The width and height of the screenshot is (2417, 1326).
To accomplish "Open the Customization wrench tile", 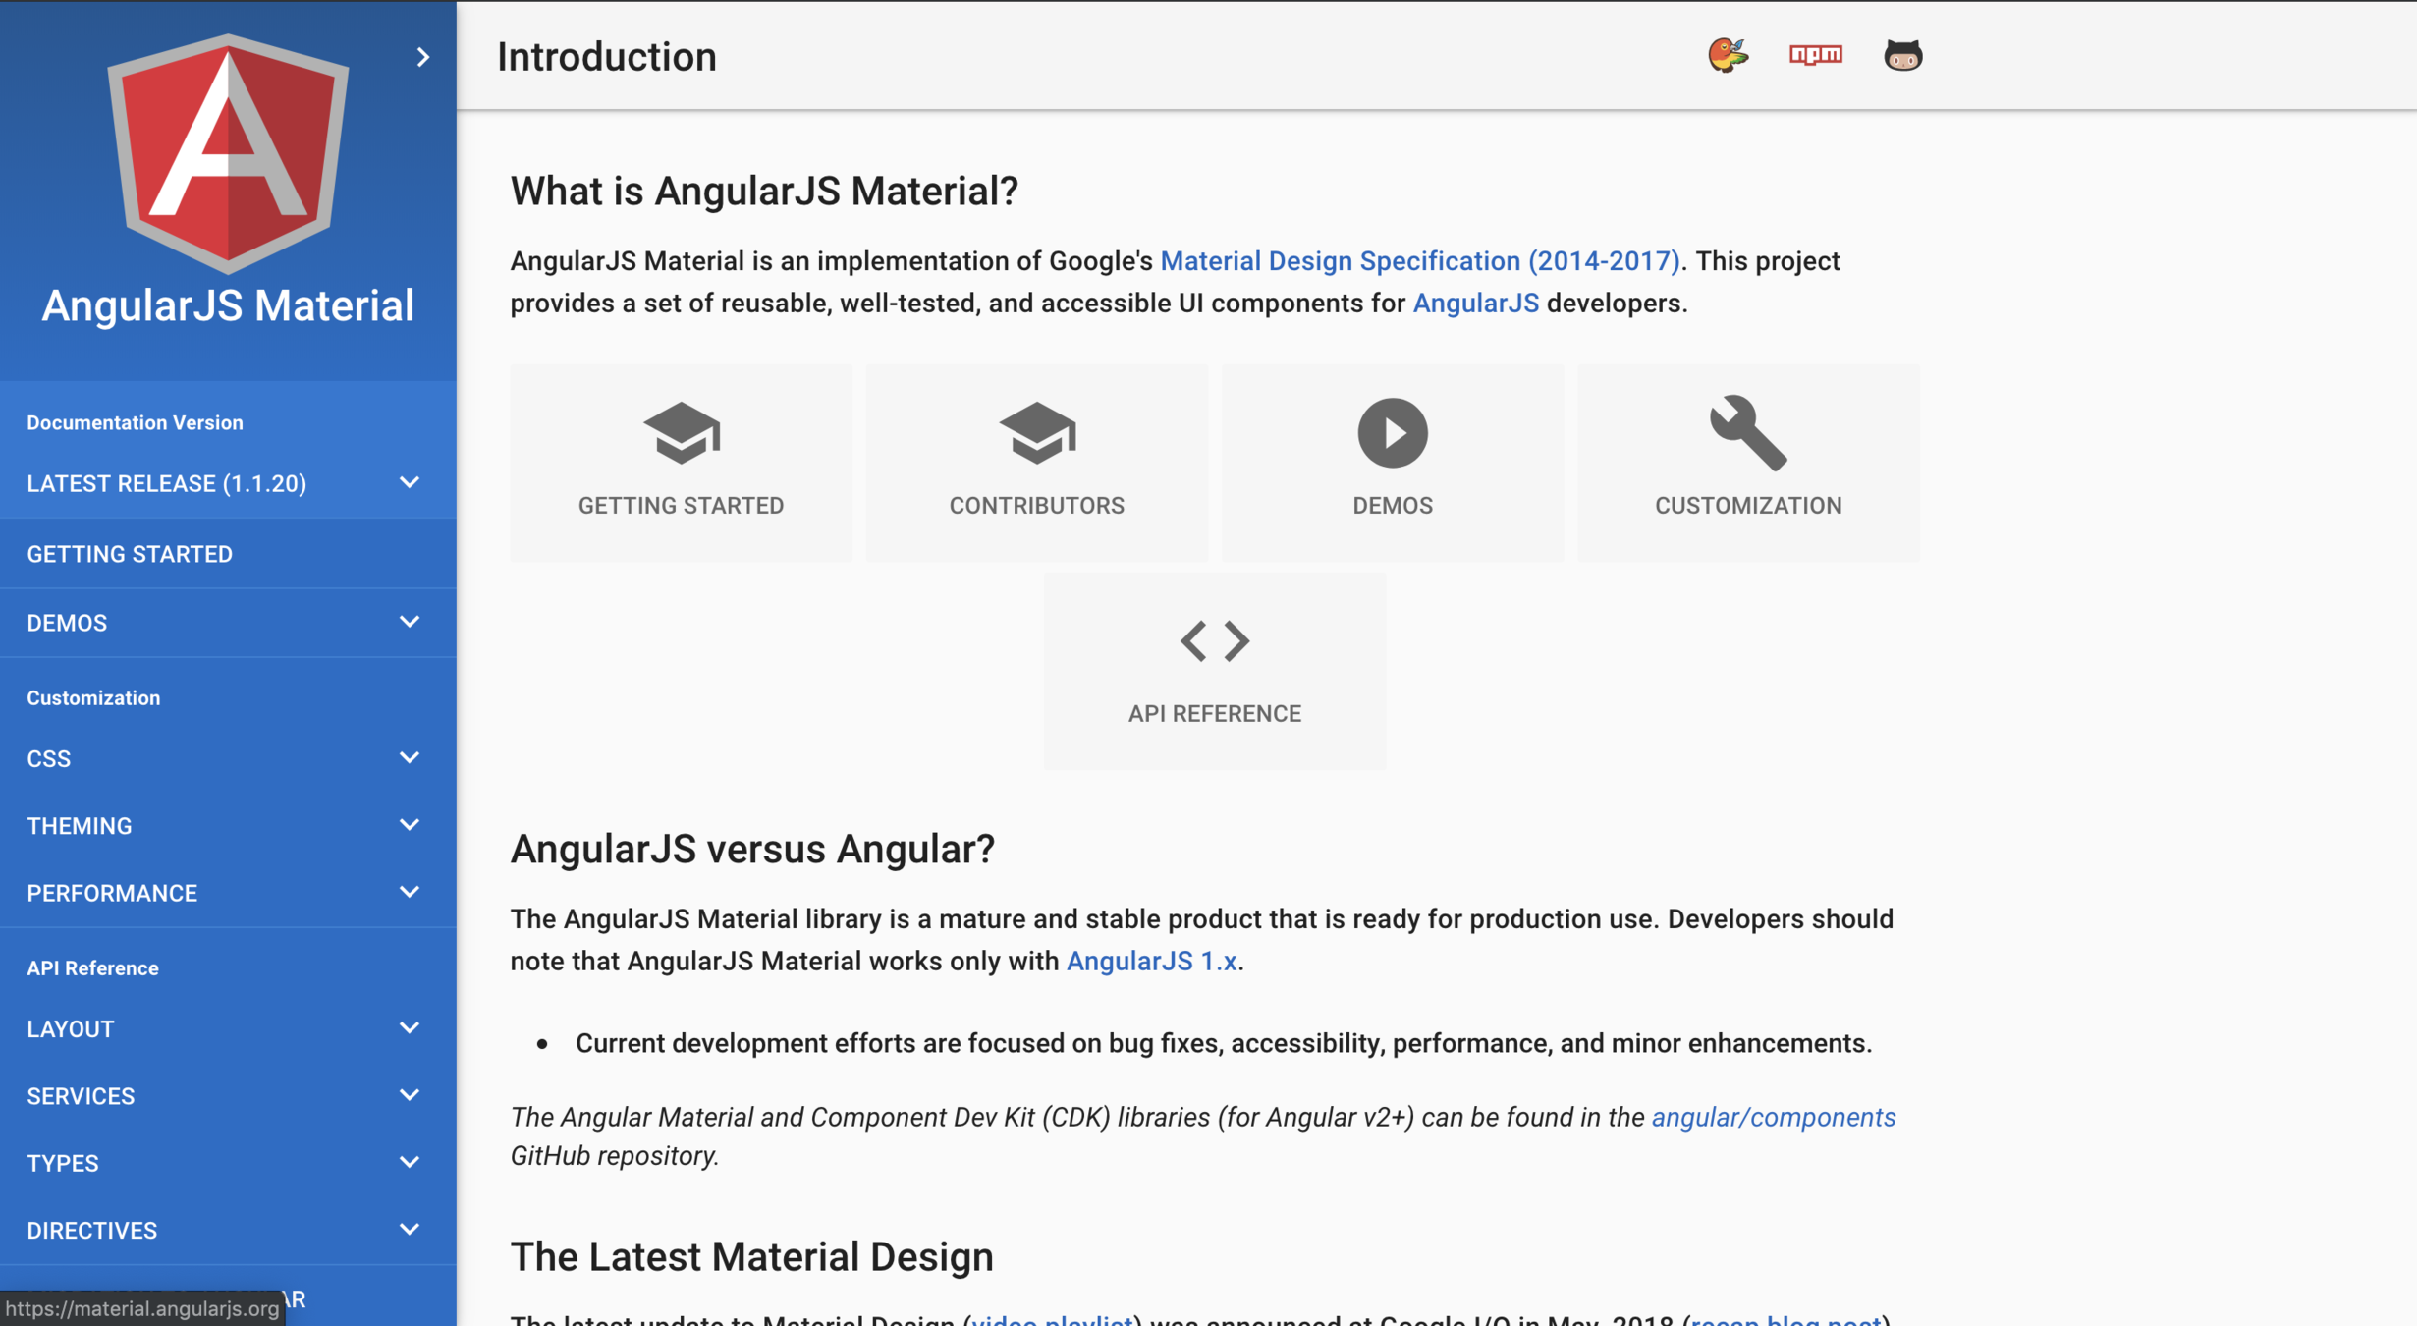I will [x=1747, y=463].
